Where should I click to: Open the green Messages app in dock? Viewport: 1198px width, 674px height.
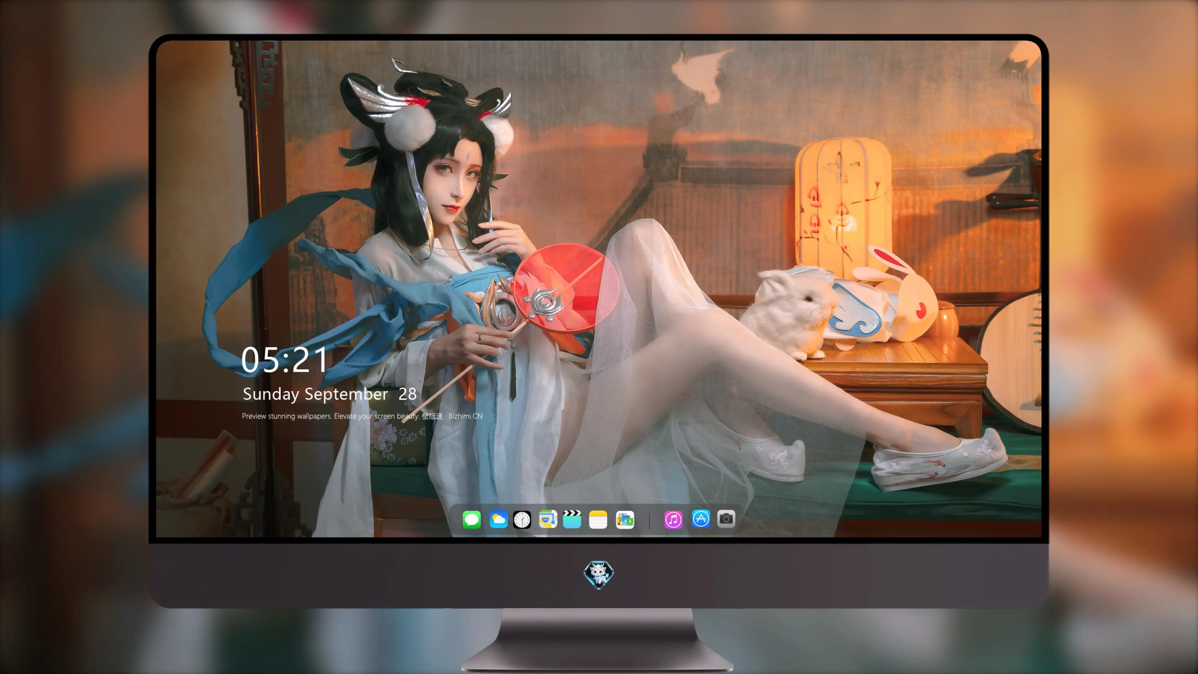pos(472,520)
